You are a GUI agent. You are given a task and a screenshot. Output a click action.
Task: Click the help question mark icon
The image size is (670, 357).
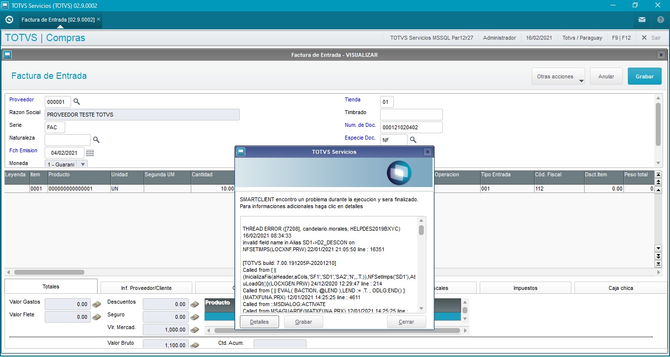point(660,20)
